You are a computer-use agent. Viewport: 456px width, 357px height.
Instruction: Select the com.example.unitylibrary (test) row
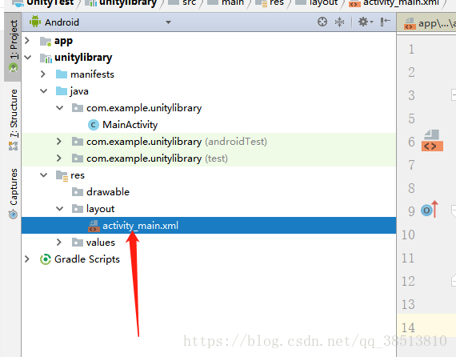point(209,158)
